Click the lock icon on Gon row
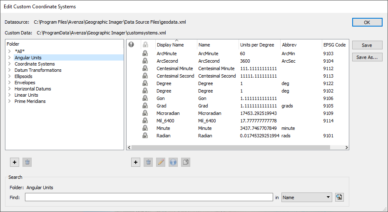Viewport: 388px width, 212px height. (x=145, y=98)
